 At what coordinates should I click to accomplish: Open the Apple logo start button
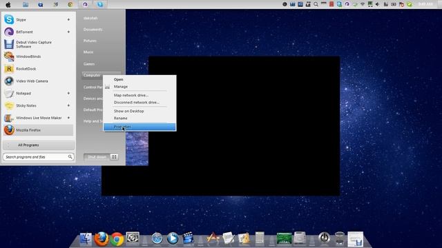[x=8, y=5]
